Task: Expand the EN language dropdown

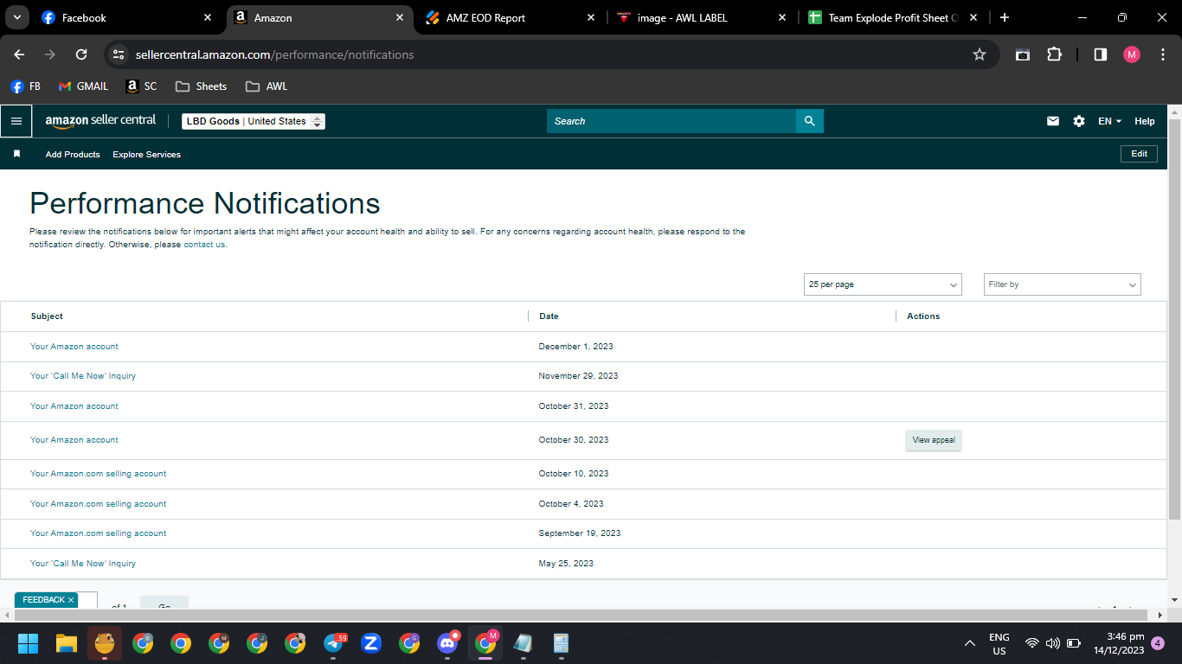Action: pyautogui.click(x=1109, y=121)
